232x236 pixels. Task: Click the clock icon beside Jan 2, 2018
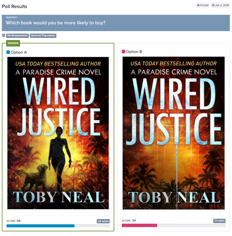click(213, 5)
